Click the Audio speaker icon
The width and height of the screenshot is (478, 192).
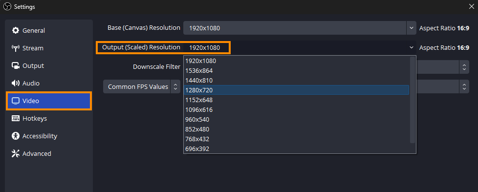15,83
